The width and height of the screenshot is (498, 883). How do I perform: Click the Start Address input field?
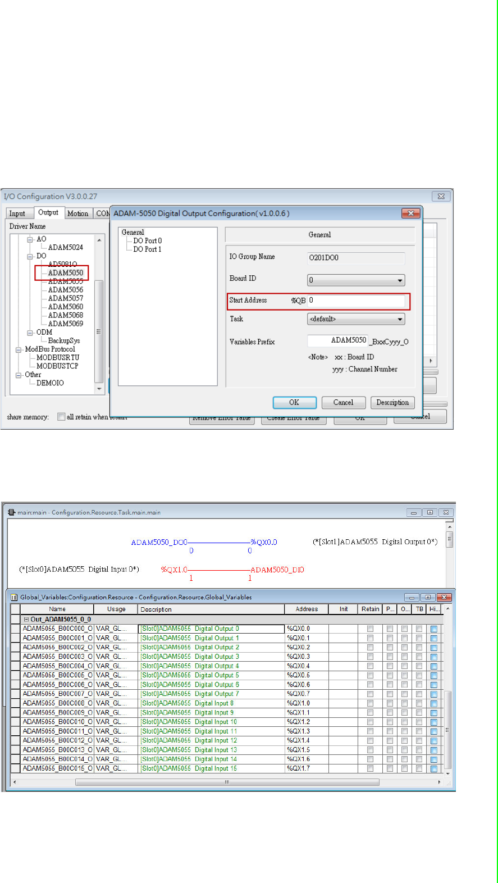tap(356, 301)
